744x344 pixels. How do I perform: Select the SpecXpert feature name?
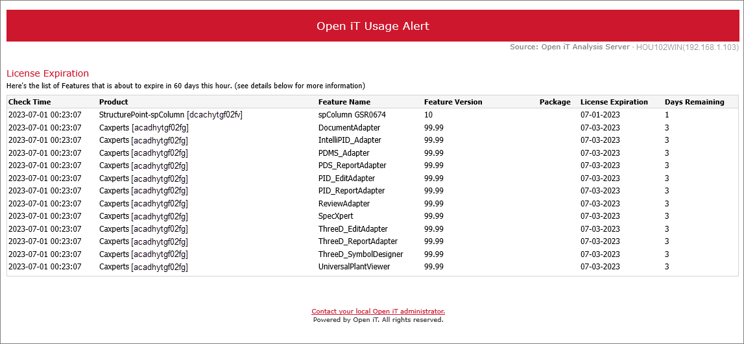coord(335,216)
